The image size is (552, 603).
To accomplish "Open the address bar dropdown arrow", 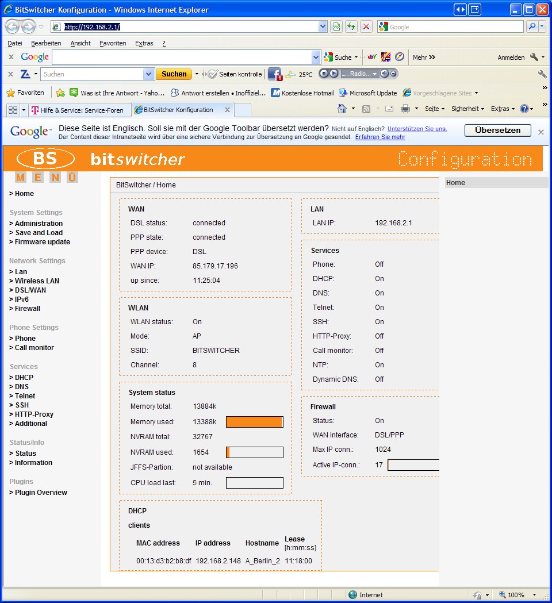I will pos(323,27).
